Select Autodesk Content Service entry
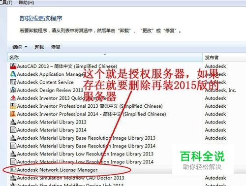 pyautogui.click(x=45, y=82)
